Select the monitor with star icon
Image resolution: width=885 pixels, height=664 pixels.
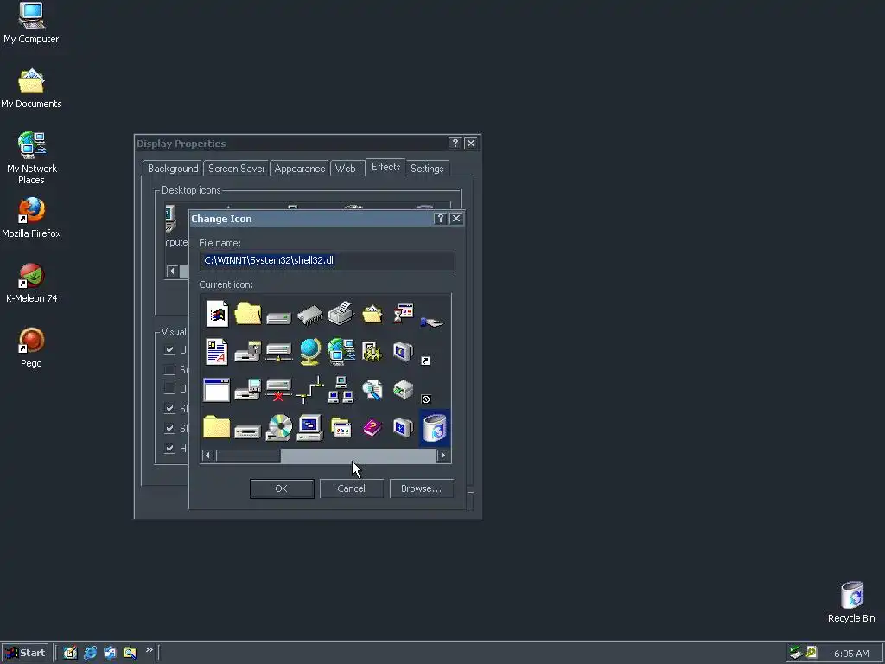point(403,428)
